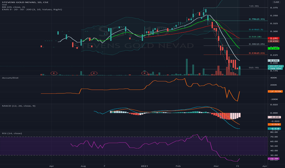The image size is (285, 168).
Task: Select the Fibonacci 0.382(0.25) level label
Action: pyautogui.click(x=257, y=44)
